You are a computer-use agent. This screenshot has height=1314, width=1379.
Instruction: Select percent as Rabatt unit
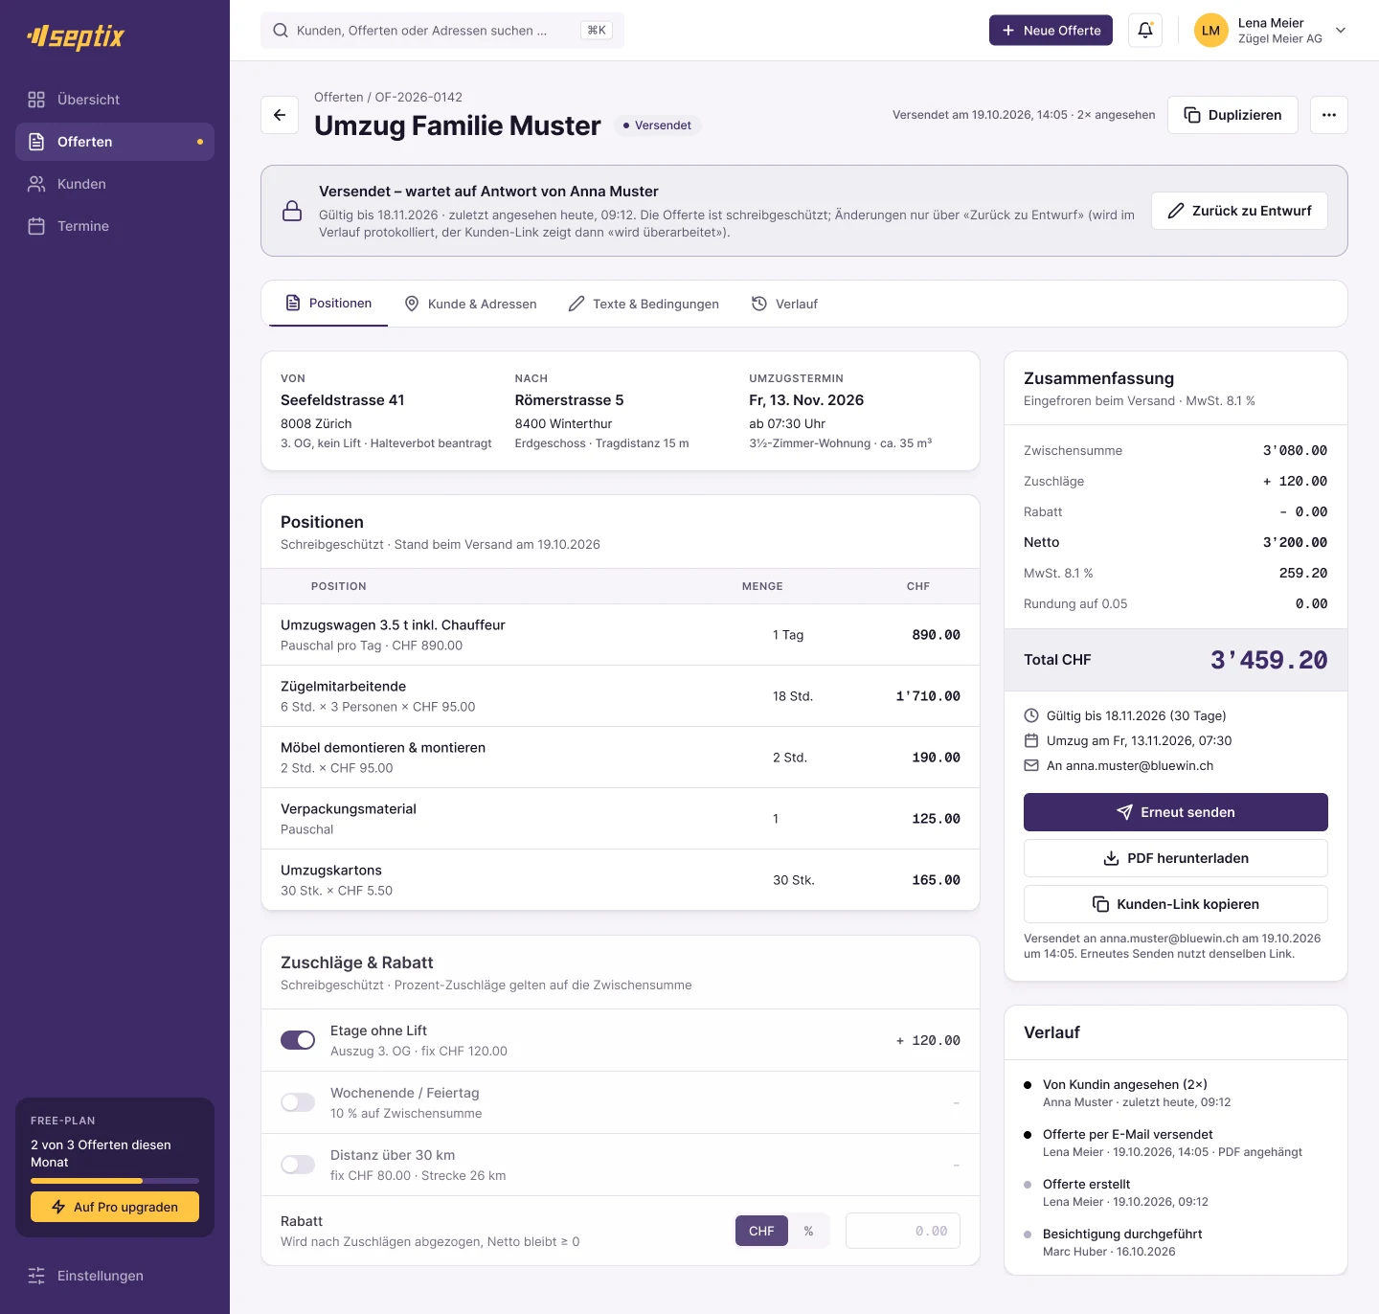point(808,1231)
